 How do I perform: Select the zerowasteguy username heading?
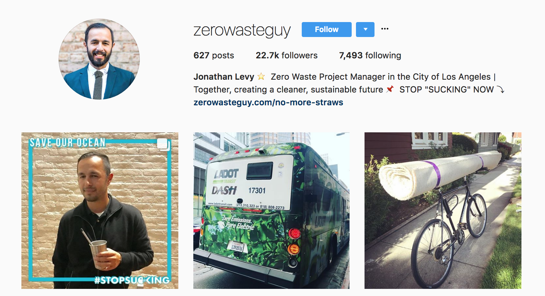coord(242,30)
